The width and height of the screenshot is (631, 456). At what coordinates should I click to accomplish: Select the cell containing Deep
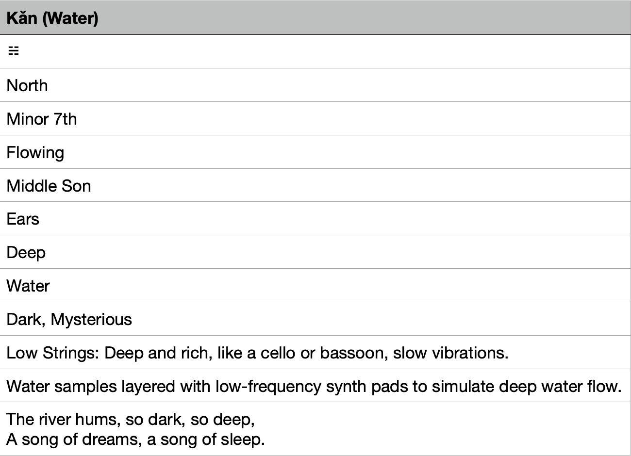(x=26, y=252)
